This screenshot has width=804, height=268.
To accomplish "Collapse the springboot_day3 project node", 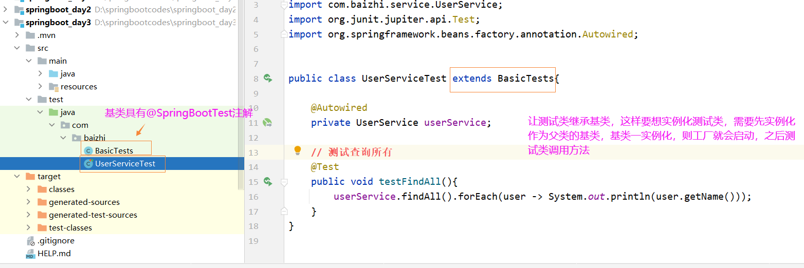I will click(6, 22).
